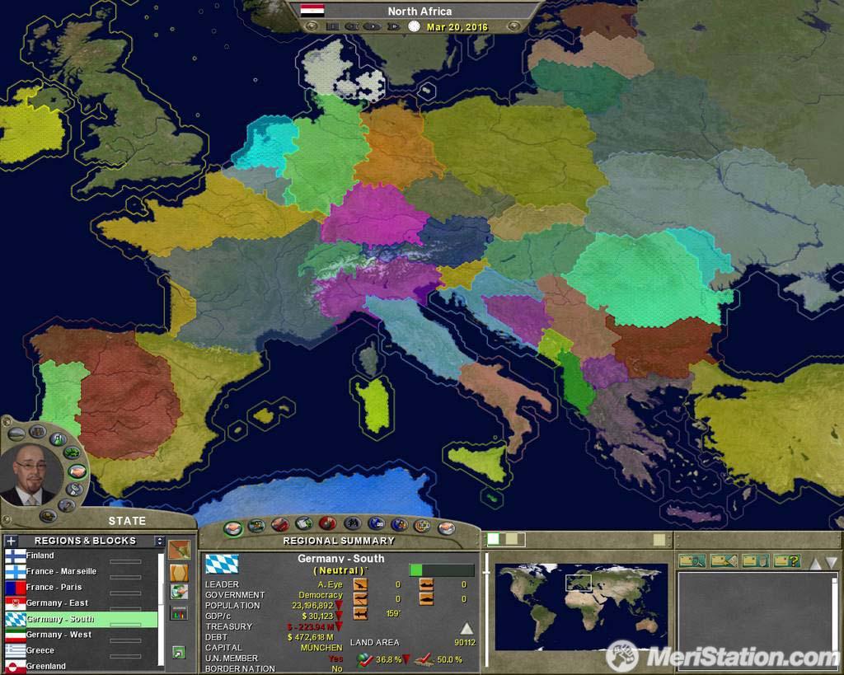Screen dimensions: 844x675
Task: Click the fastest game speed button
Action: (x=394, y=26)
